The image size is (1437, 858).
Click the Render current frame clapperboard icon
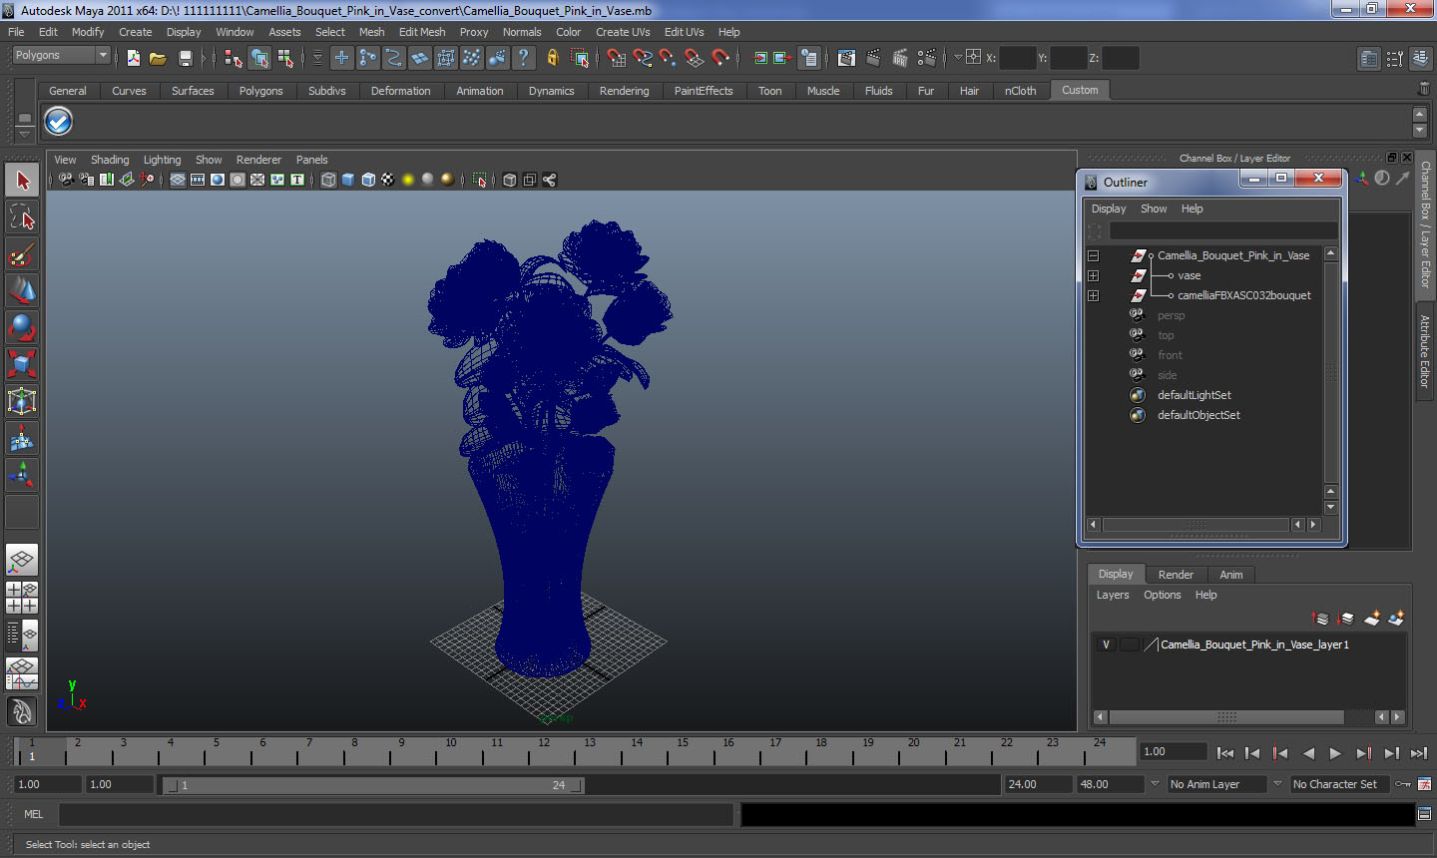(x=873, y=58)
